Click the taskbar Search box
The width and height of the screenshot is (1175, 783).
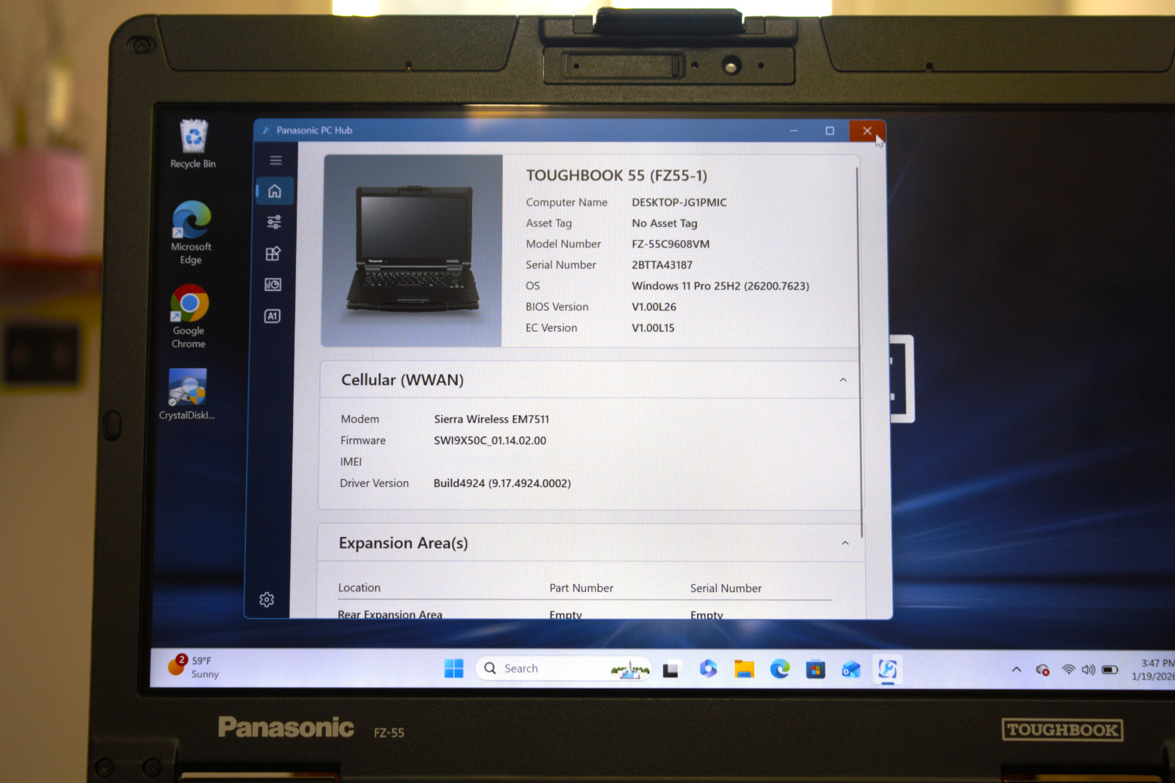(x=564, y=668)
